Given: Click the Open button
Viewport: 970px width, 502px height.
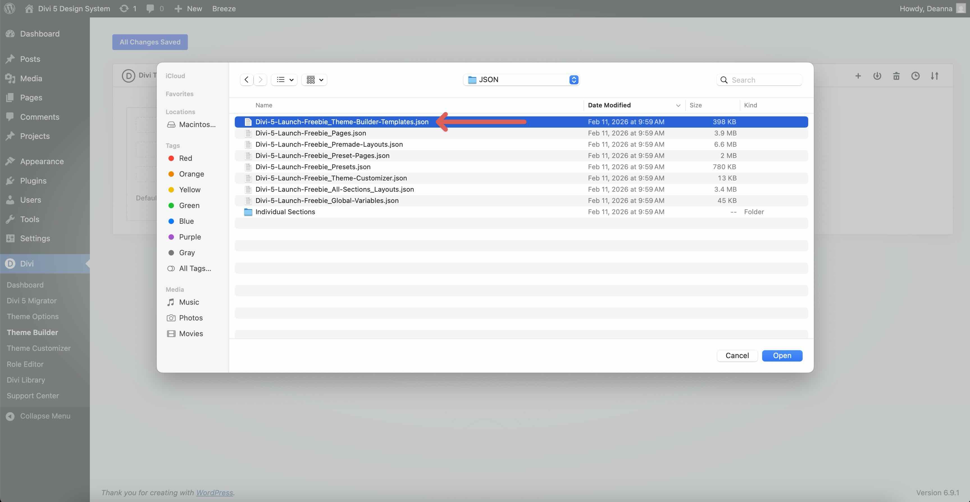Looking at the screenshot, I should (782, 355).
